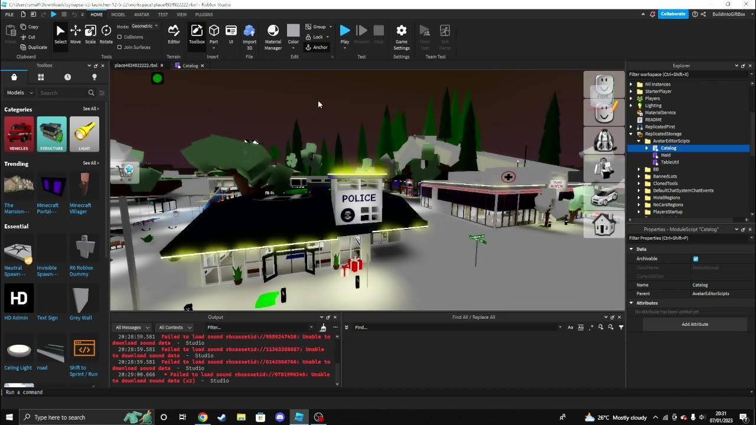Activate the Scale tool
Viewport: 756px width, 425px height.
pos(90,34)
